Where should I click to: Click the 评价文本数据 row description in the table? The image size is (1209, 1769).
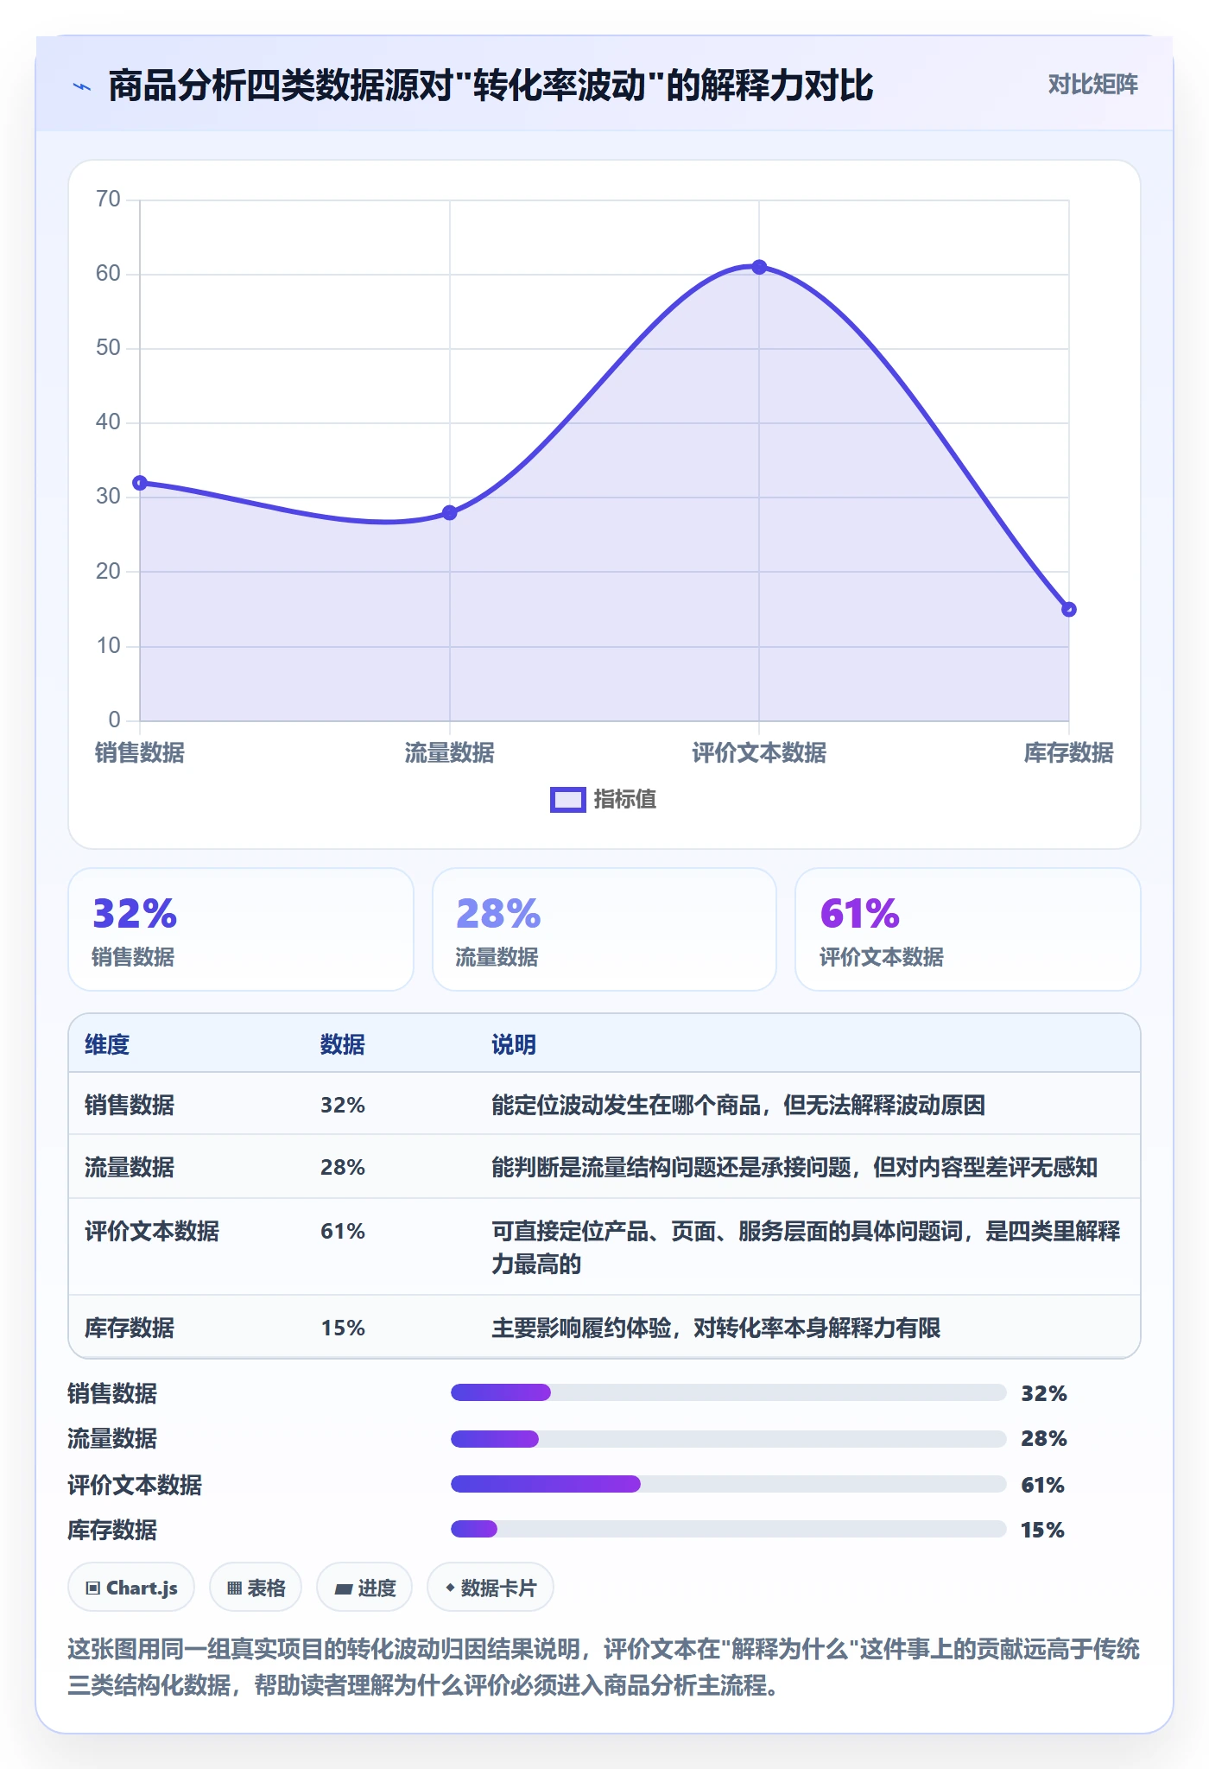pos(806,1247)
